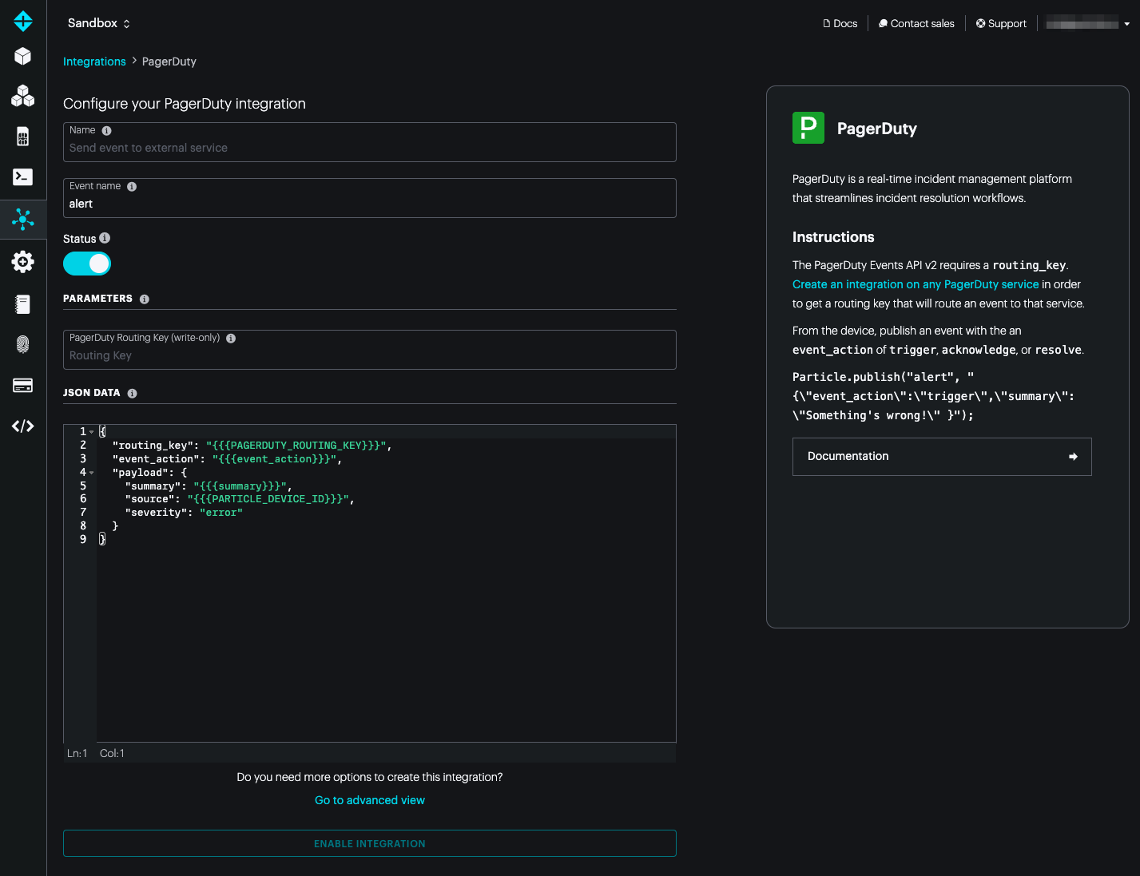Screen dimensions: 1140x876
Task: Collapse JSON fold arrow on line 1
Action: tap(92, 432)
